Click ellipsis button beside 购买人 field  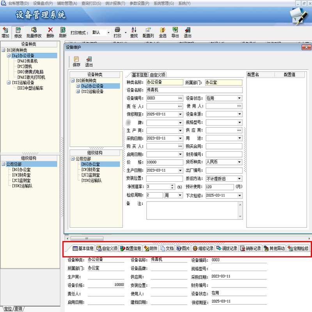click(x=180, y=146)
